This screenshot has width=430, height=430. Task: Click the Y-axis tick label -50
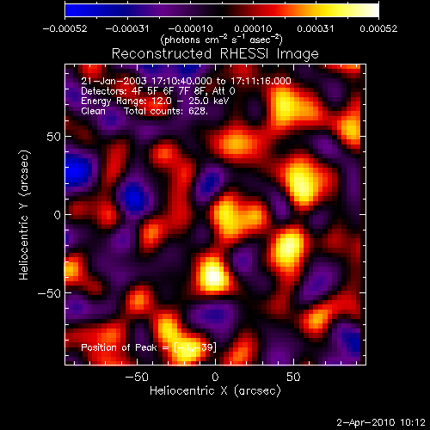[49, 293]
